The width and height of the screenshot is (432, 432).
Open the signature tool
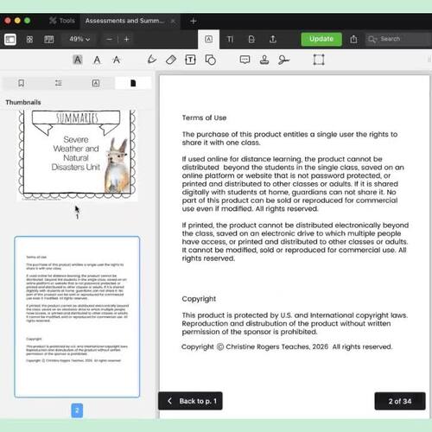click(x=283, y=60)
